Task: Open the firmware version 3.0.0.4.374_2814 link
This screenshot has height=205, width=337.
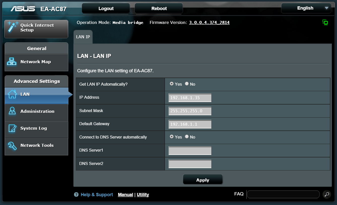Action: [209, 22]
